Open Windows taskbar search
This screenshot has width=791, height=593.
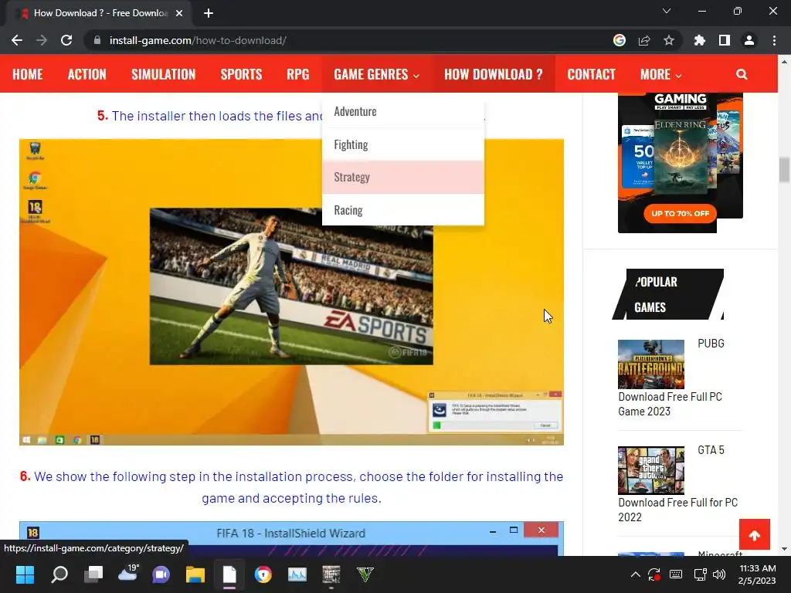coord(59,574)
